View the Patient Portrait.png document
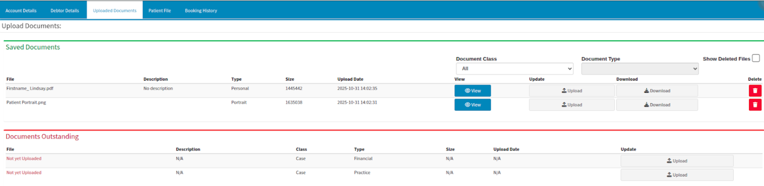 472,105
